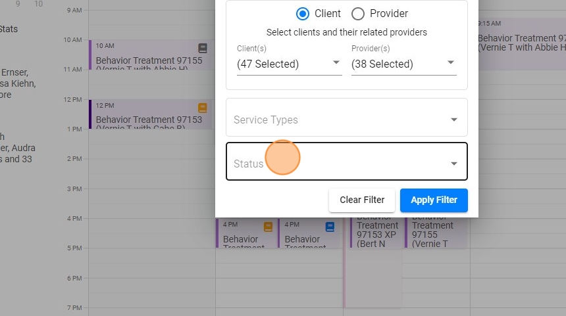The image size is (566, 316).
Task: Click the Status field label
Action: tap(248, 164)
